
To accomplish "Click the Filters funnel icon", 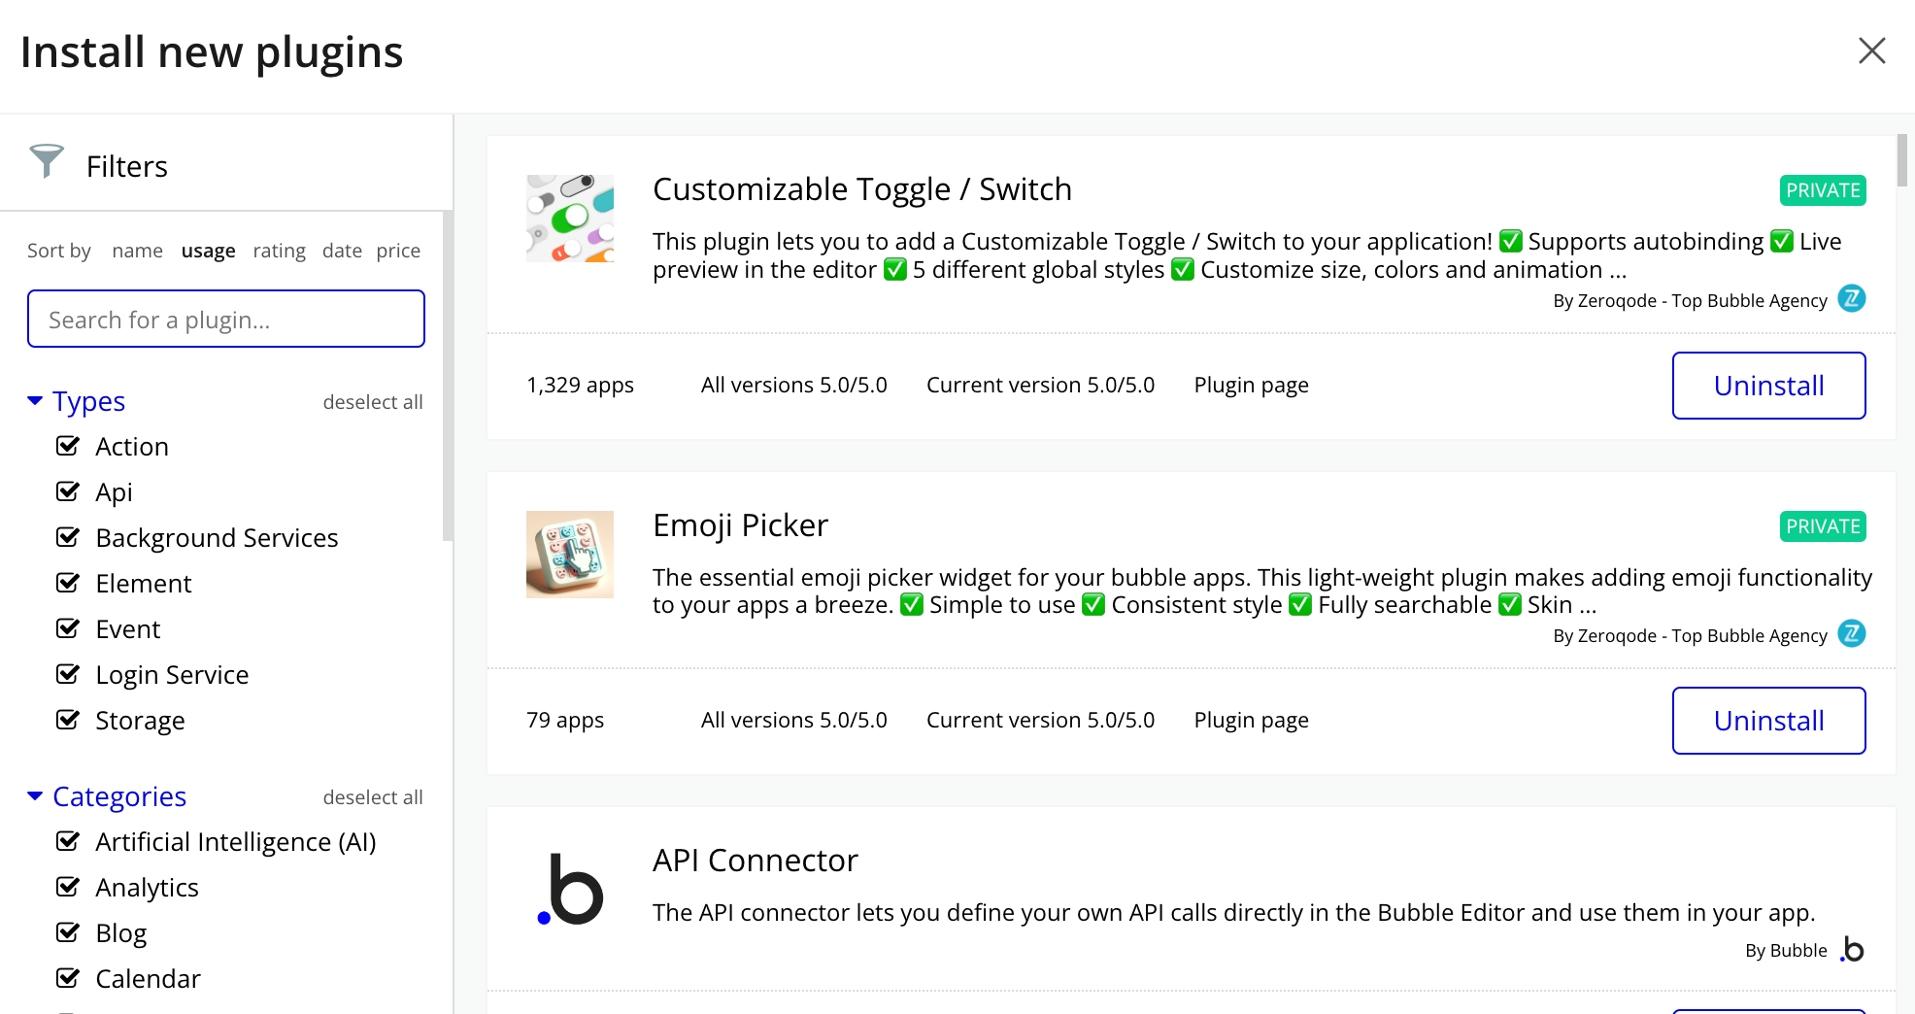I will tap(47, 161).
